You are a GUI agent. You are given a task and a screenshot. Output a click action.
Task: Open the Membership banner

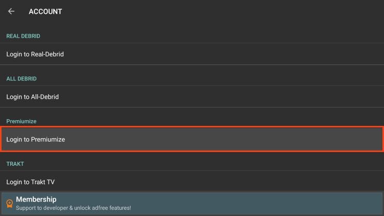[191, 203]
